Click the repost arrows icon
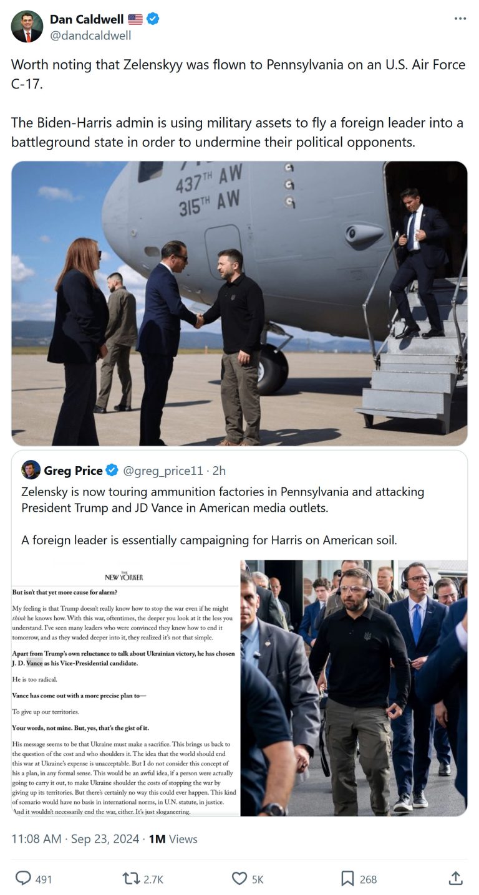Viewport: 479px width, 895px height. click(131, 878)
